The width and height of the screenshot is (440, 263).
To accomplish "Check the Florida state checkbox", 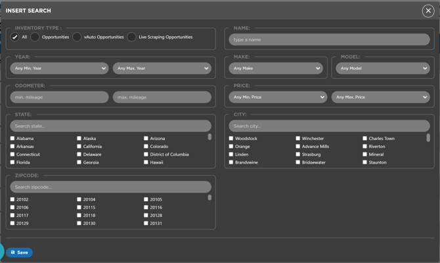I will (x=12, y=162).
